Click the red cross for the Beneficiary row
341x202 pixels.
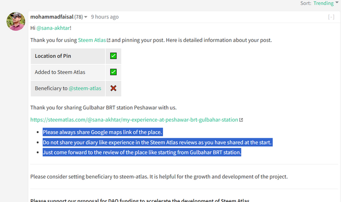[113, 88]
